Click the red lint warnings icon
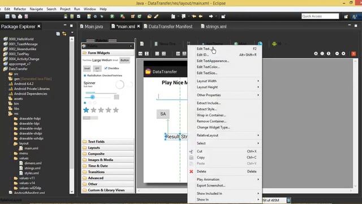Image resolution: width=362 pixels, height=204 pixels. (354, 54)
